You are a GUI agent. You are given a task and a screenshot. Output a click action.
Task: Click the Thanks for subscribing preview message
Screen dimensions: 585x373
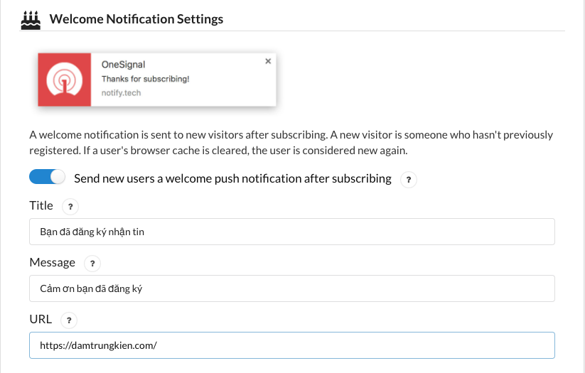tap(146, 79)
